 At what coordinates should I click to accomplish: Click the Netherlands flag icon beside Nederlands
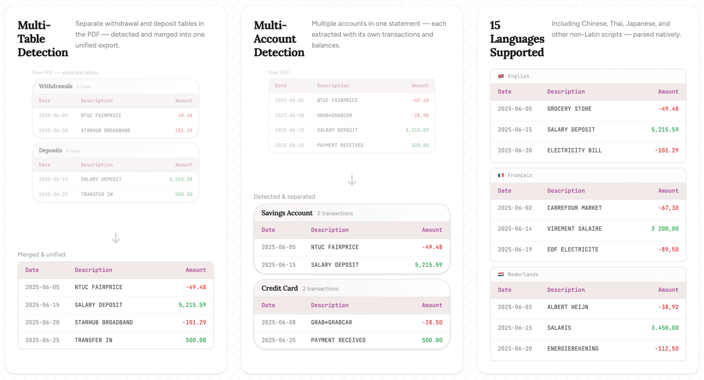(x=501, y=274)
